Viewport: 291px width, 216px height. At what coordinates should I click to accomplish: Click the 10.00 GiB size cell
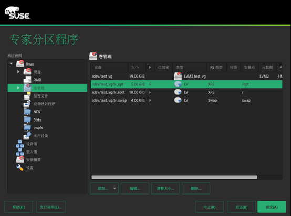[137, 92]
